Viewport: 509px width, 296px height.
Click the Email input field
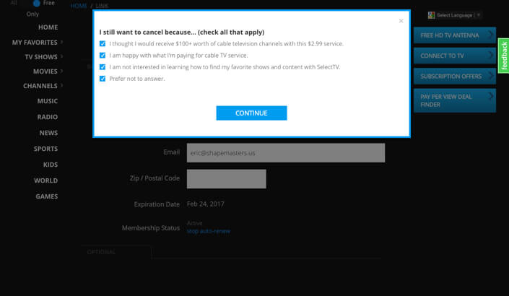[286, 153]
